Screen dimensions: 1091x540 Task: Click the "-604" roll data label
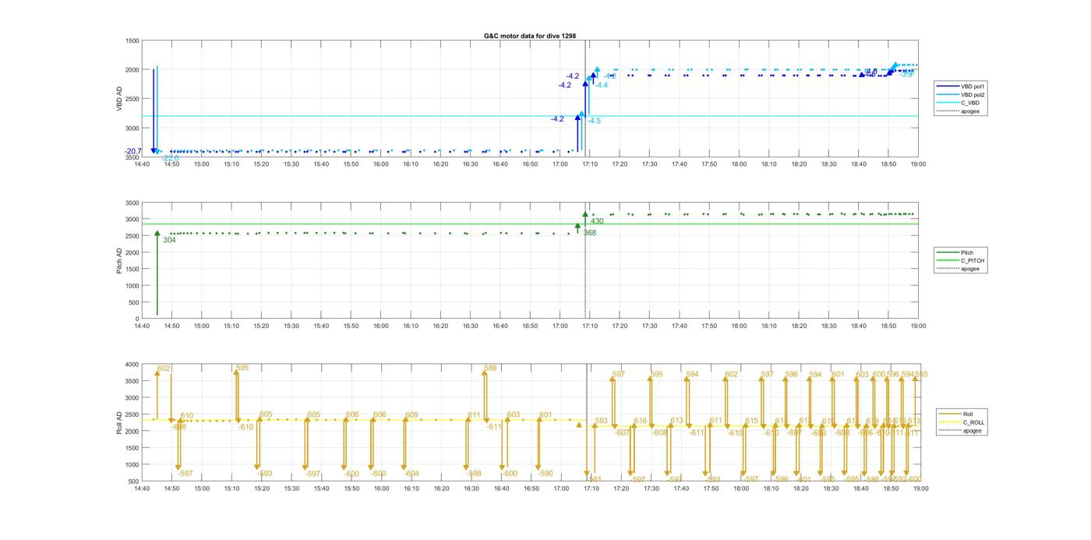click(411, 474)
